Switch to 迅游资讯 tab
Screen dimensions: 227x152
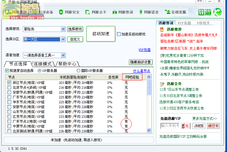pyautogui.click(x=166, y=23)
